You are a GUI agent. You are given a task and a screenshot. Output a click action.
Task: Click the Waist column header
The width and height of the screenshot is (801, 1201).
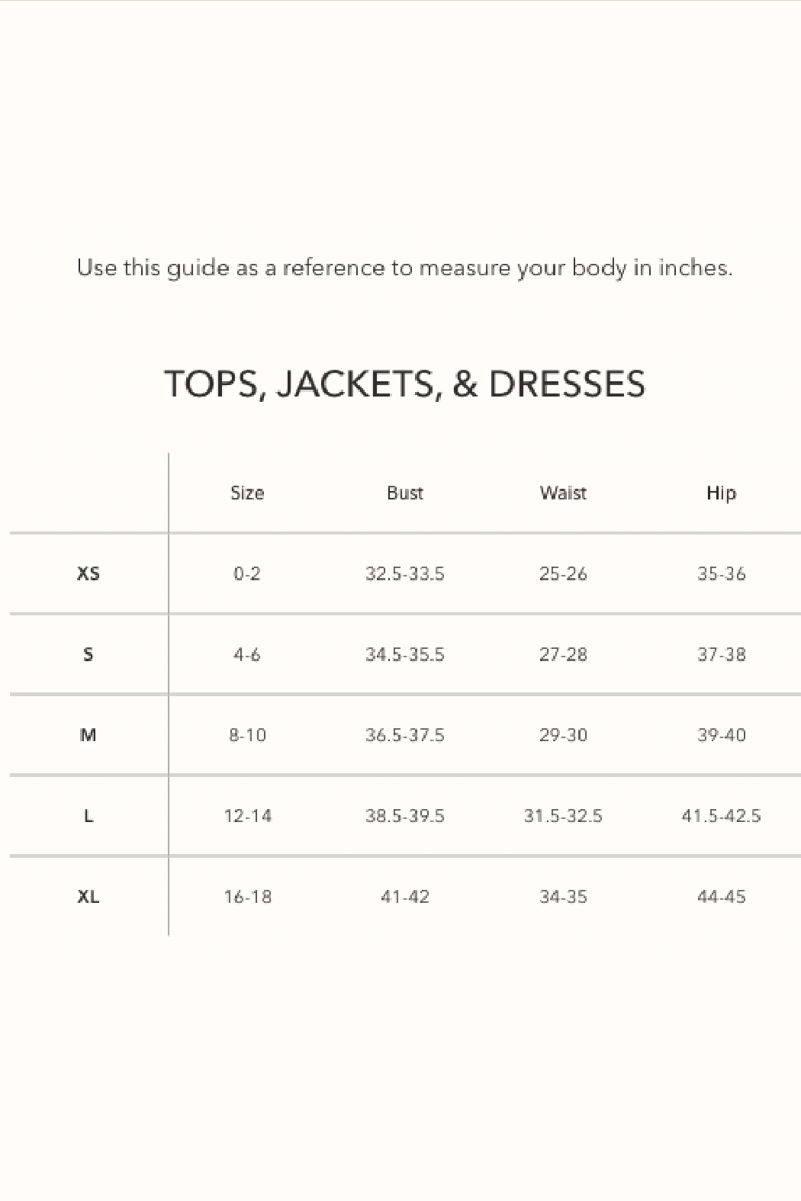563,493
